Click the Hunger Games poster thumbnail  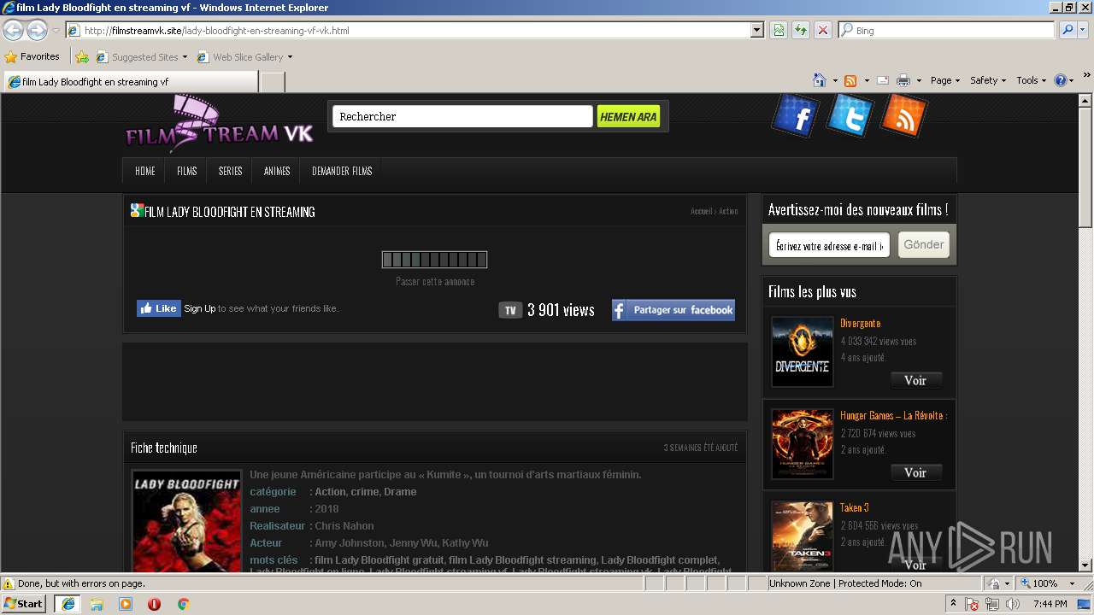[803, 444]
